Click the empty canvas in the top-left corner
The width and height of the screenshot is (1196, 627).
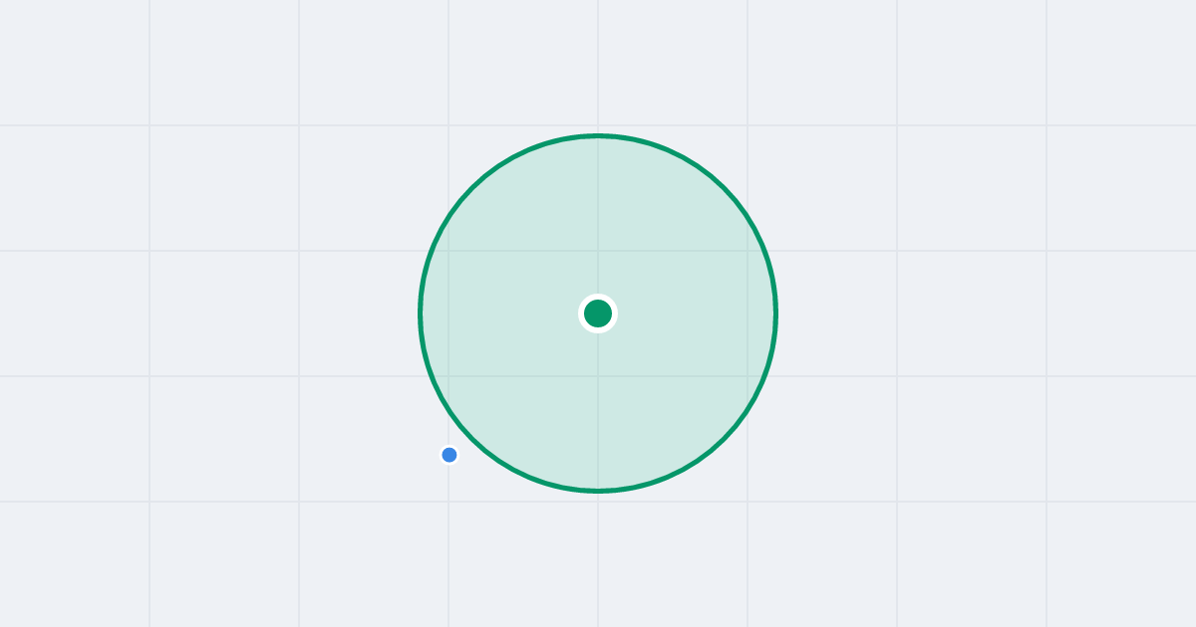coord(70,60)
